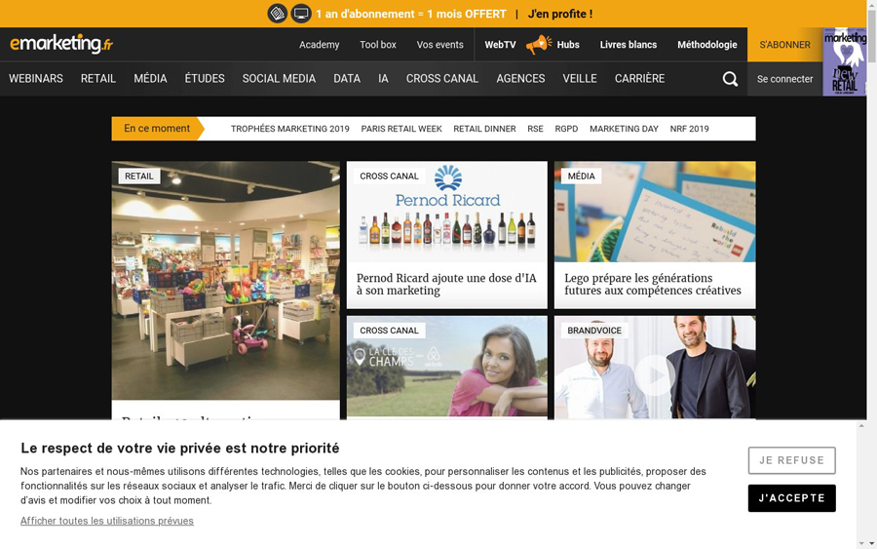Screen dimensions: 877x549
Task: Open TROPHÉES MARKETING 2019 trending topic
Action: click(x=290, y=129)
